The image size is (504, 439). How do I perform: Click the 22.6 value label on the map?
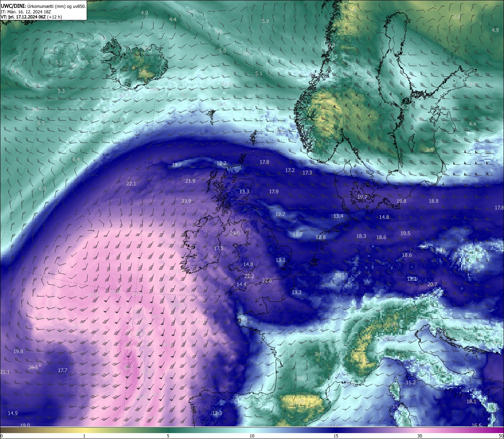[267, 281]
